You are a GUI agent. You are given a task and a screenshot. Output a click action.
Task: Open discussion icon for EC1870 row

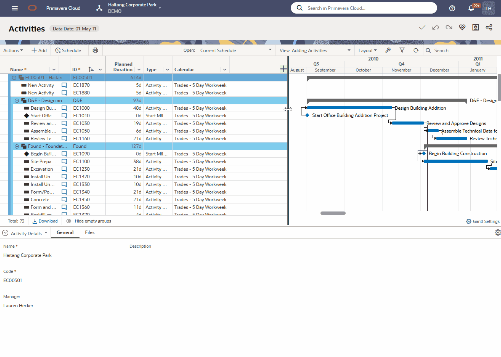(64, 85)
